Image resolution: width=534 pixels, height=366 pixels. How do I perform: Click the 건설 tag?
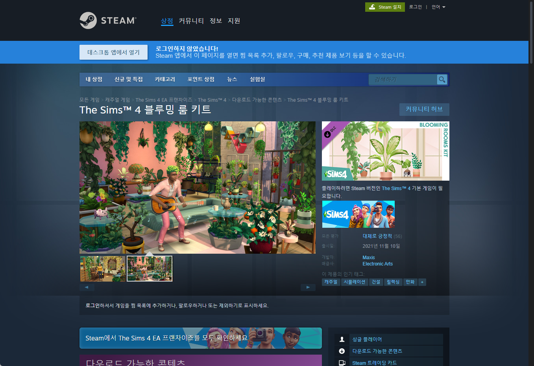[x=376, y=282]
